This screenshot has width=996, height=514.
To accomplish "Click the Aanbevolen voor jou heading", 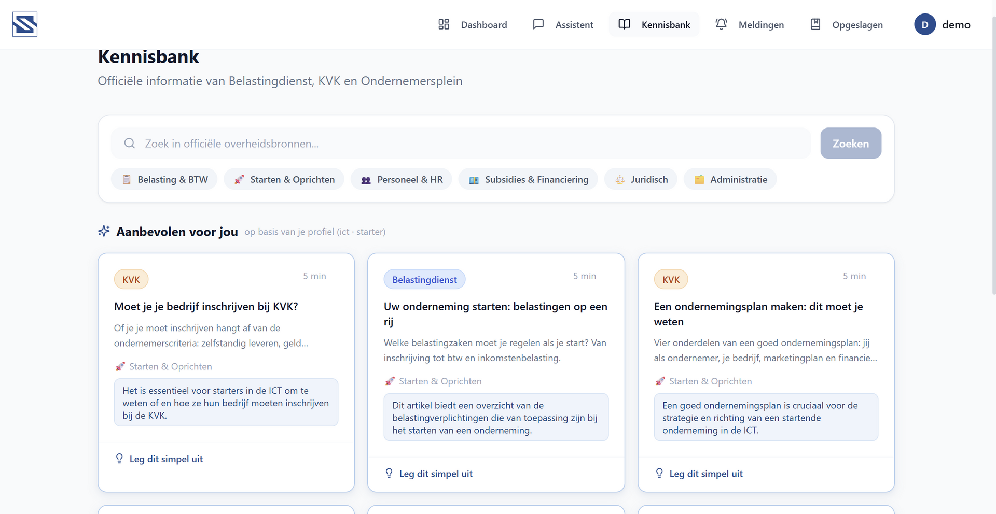I will tap(177, 232).
